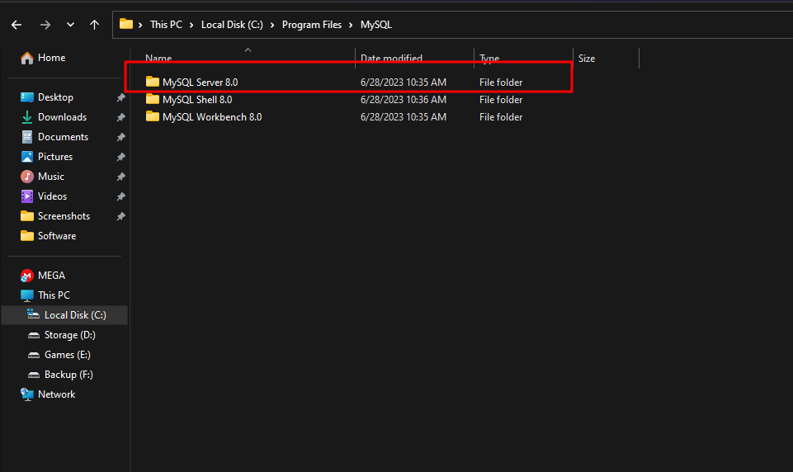Toggle the pin next to Downloads
793x472 pixels.
(x=120, y=117)
